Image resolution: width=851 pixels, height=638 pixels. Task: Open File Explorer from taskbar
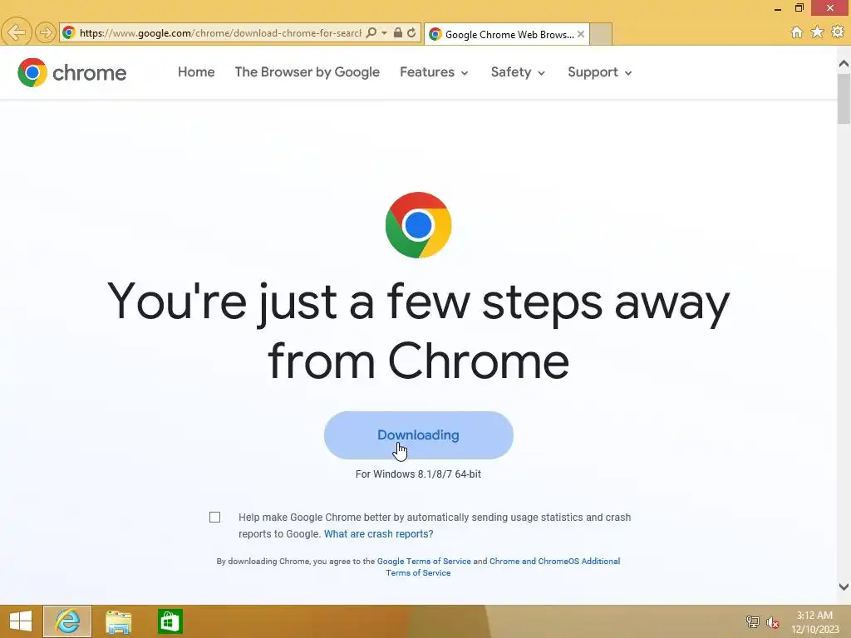coord(118,621)
